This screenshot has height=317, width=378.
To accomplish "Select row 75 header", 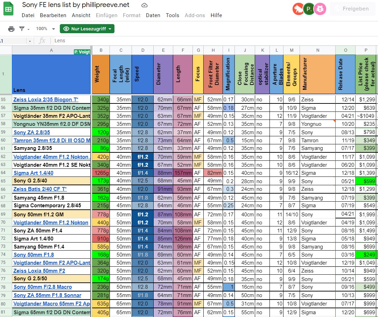I will 6,262.
